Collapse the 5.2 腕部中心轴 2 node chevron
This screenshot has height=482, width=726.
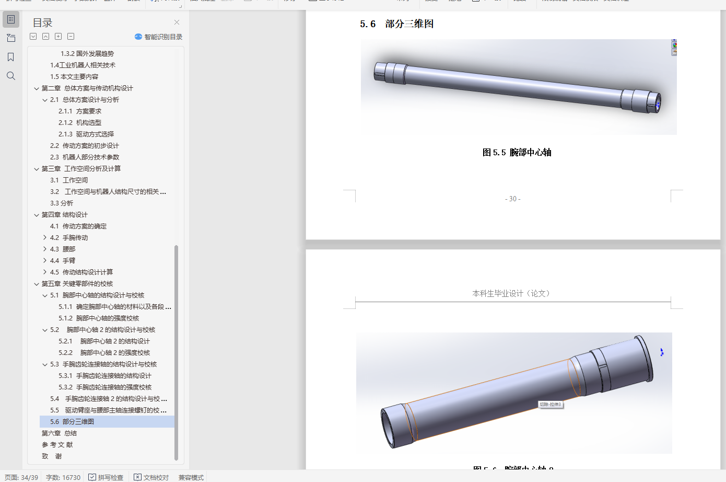[45, 330]
